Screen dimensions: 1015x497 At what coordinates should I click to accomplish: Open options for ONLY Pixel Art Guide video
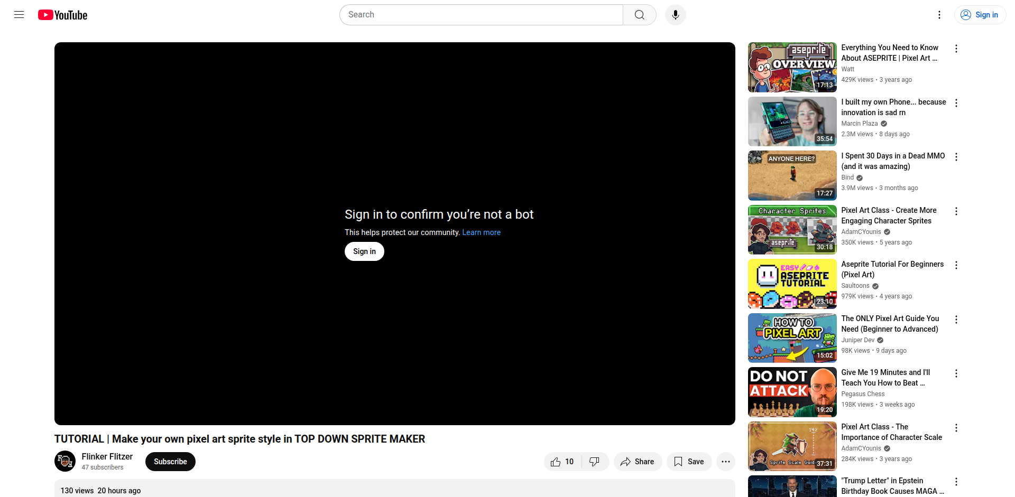[956, 320]
